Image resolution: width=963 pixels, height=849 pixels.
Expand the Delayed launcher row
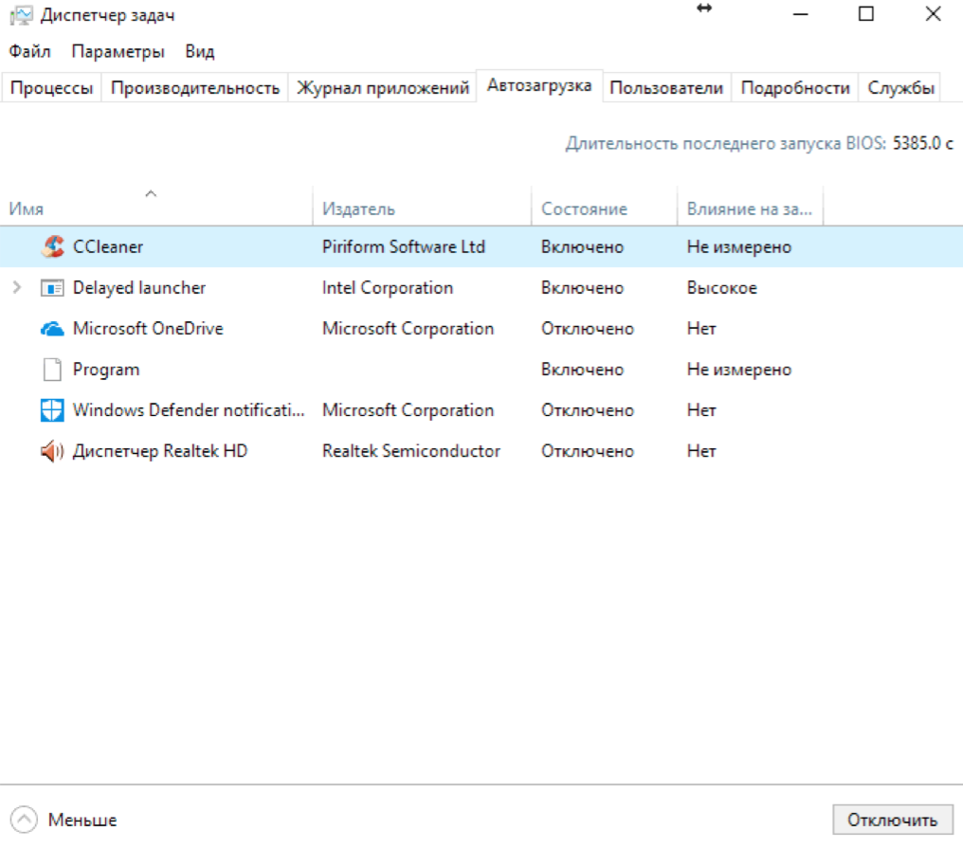pos(17,287)
